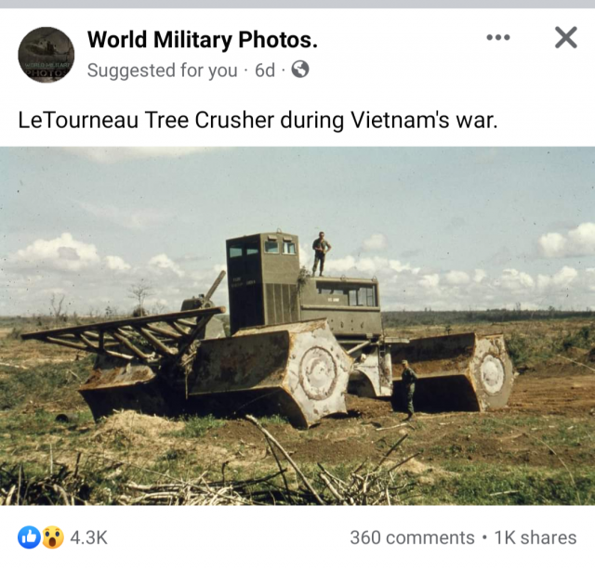Click the LeTourneau Tree Crusher caption text
This screenshot has width=595, height=569.
(258, 120)
